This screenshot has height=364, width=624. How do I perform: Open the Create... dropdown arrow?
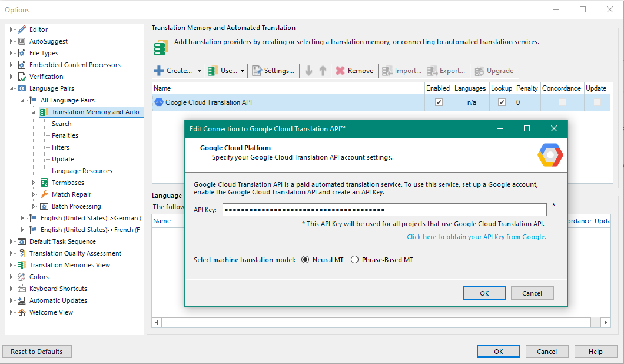(199, 71)
